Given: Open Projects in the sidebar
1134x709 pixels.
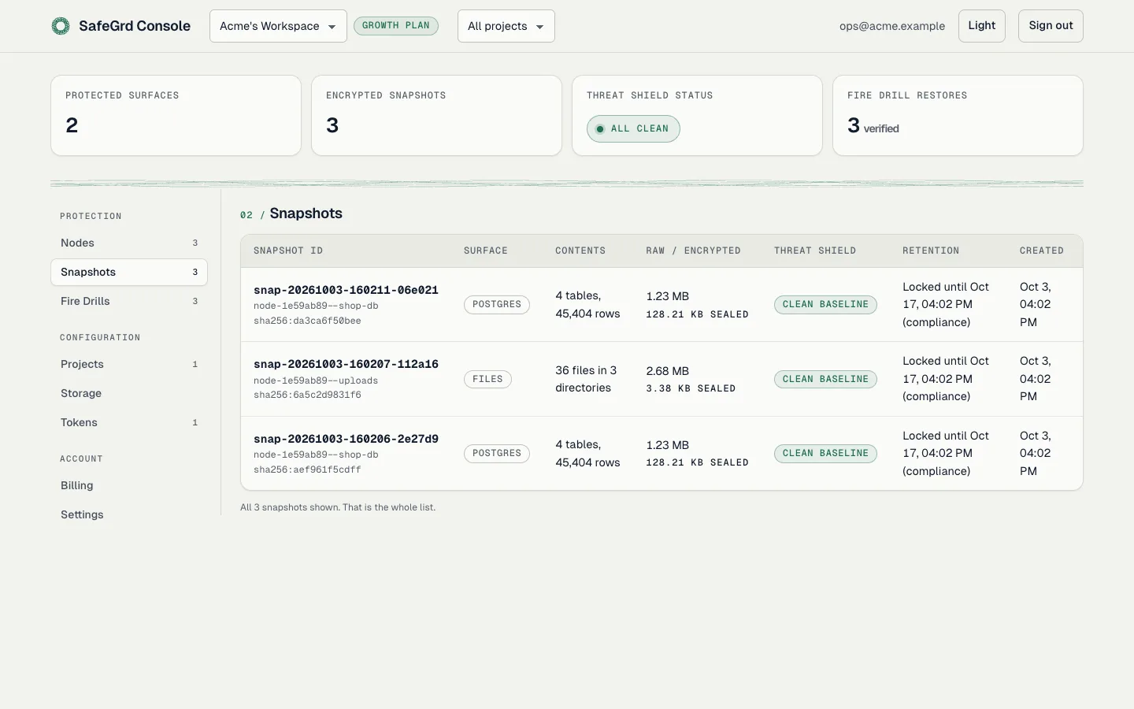Looking at the screenshot, I should tap(129, 364).
